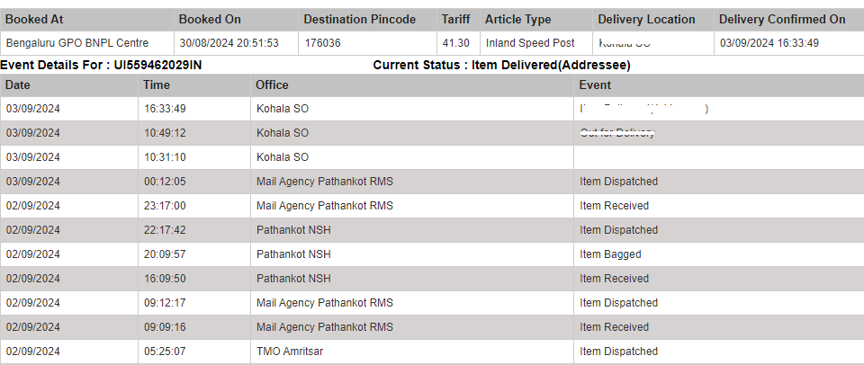This screenshot has height=365, width=864.
Task: Select the Booked On header cell
Action: coord(237,20)
